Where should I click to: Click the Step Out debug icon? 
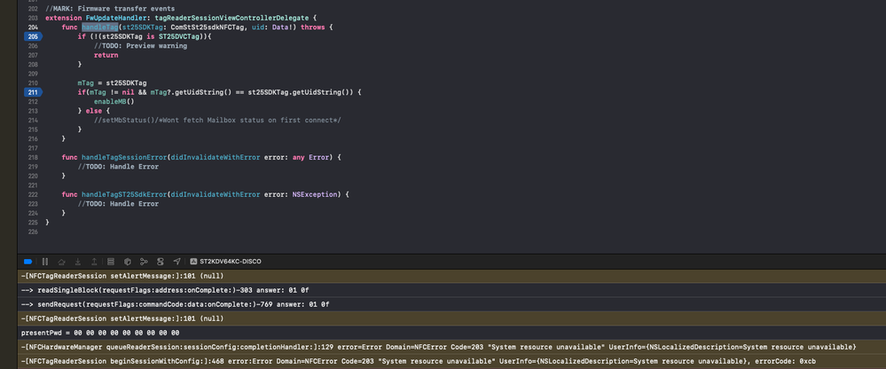[94, 262]
